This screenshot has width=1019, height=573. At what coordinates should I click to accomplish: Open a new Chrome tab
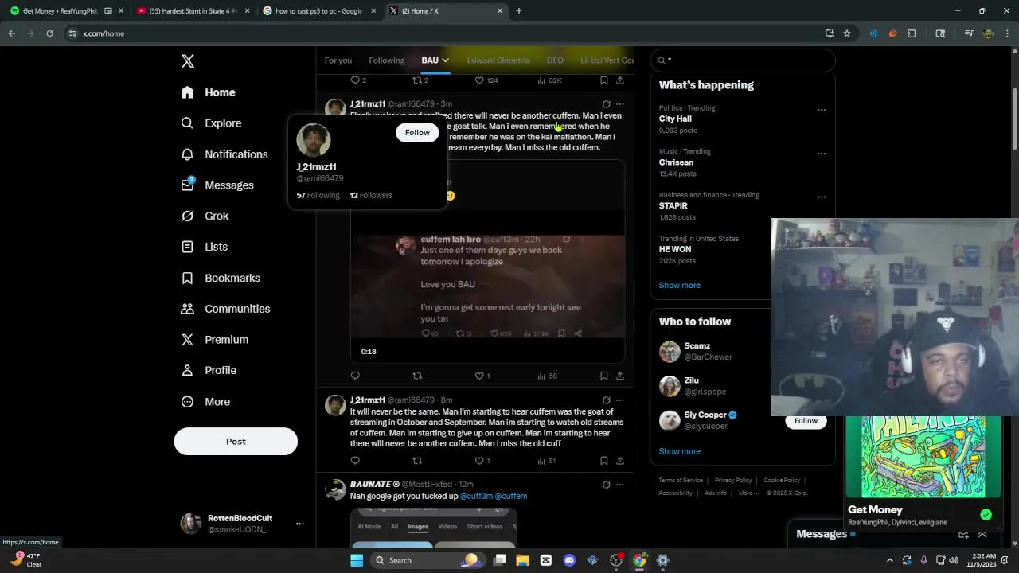pyautogui.click(x=519, y=11)
